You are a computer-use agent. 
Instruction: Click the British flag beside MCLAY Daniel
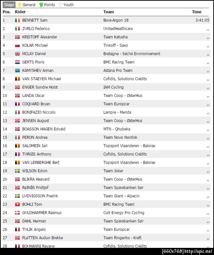click(17, 54)
